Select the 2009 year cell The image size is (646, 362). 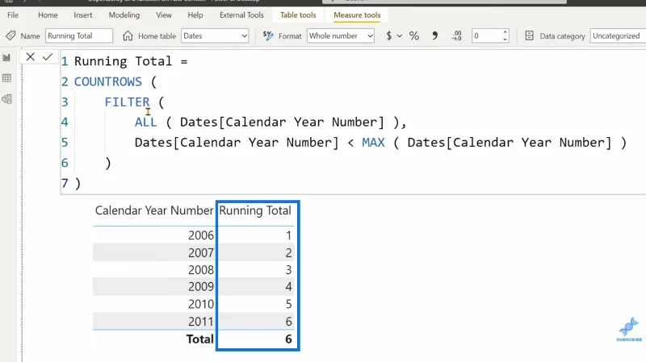coord(201,287)
